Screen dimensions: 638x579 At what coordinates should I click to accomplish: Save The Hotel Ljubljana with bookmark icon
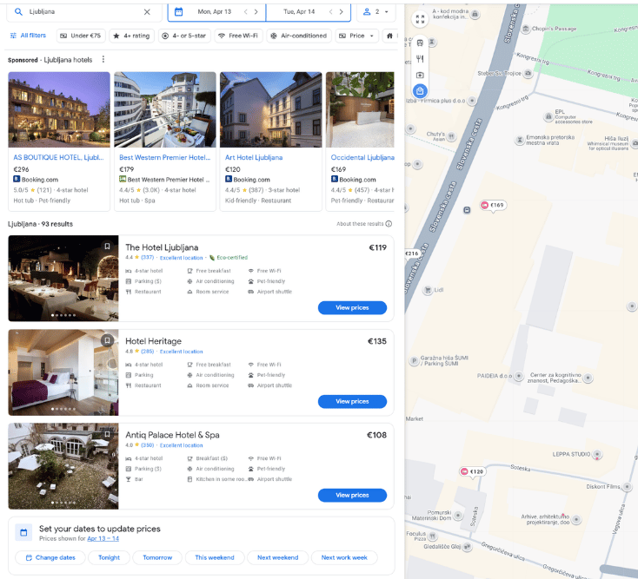tap(107, 247)
